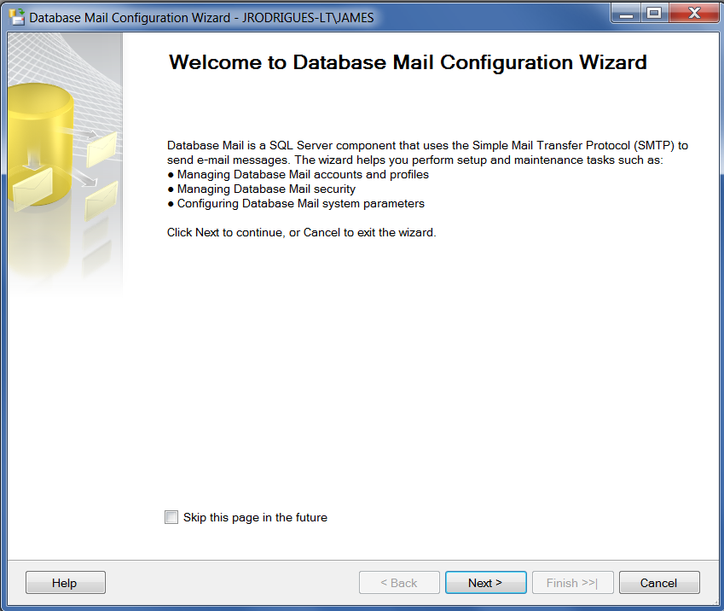Click the window title bar text
This screenshot has height=611, width=724.
click(201, 17)
